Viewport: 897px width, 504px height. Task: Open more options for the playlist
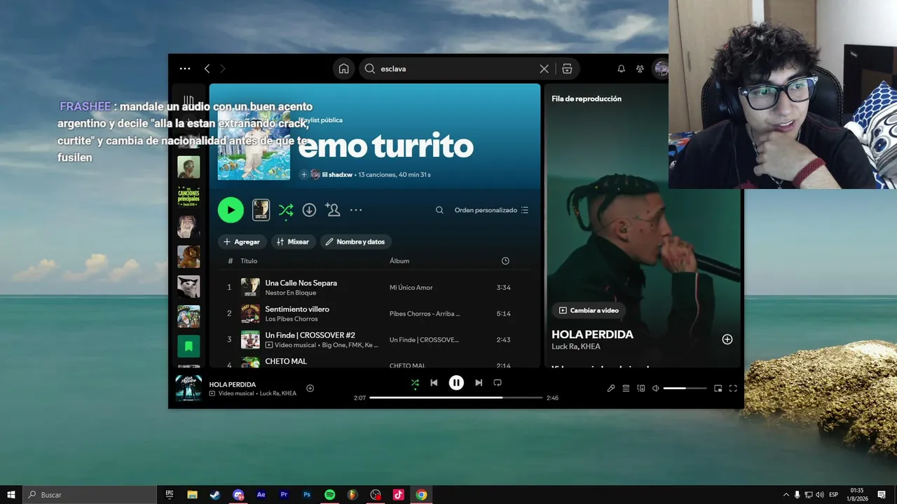[x=356, y=210]
